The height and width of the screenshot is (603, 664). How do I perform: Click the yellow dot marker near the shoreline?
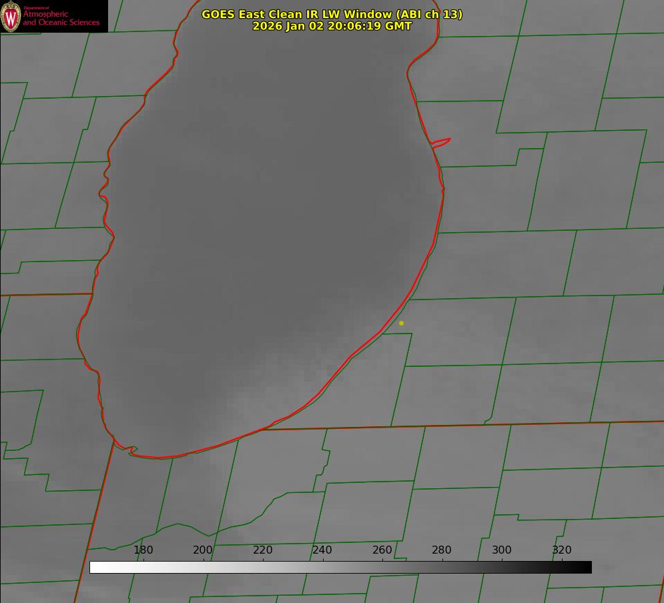[x=402, y=323]
